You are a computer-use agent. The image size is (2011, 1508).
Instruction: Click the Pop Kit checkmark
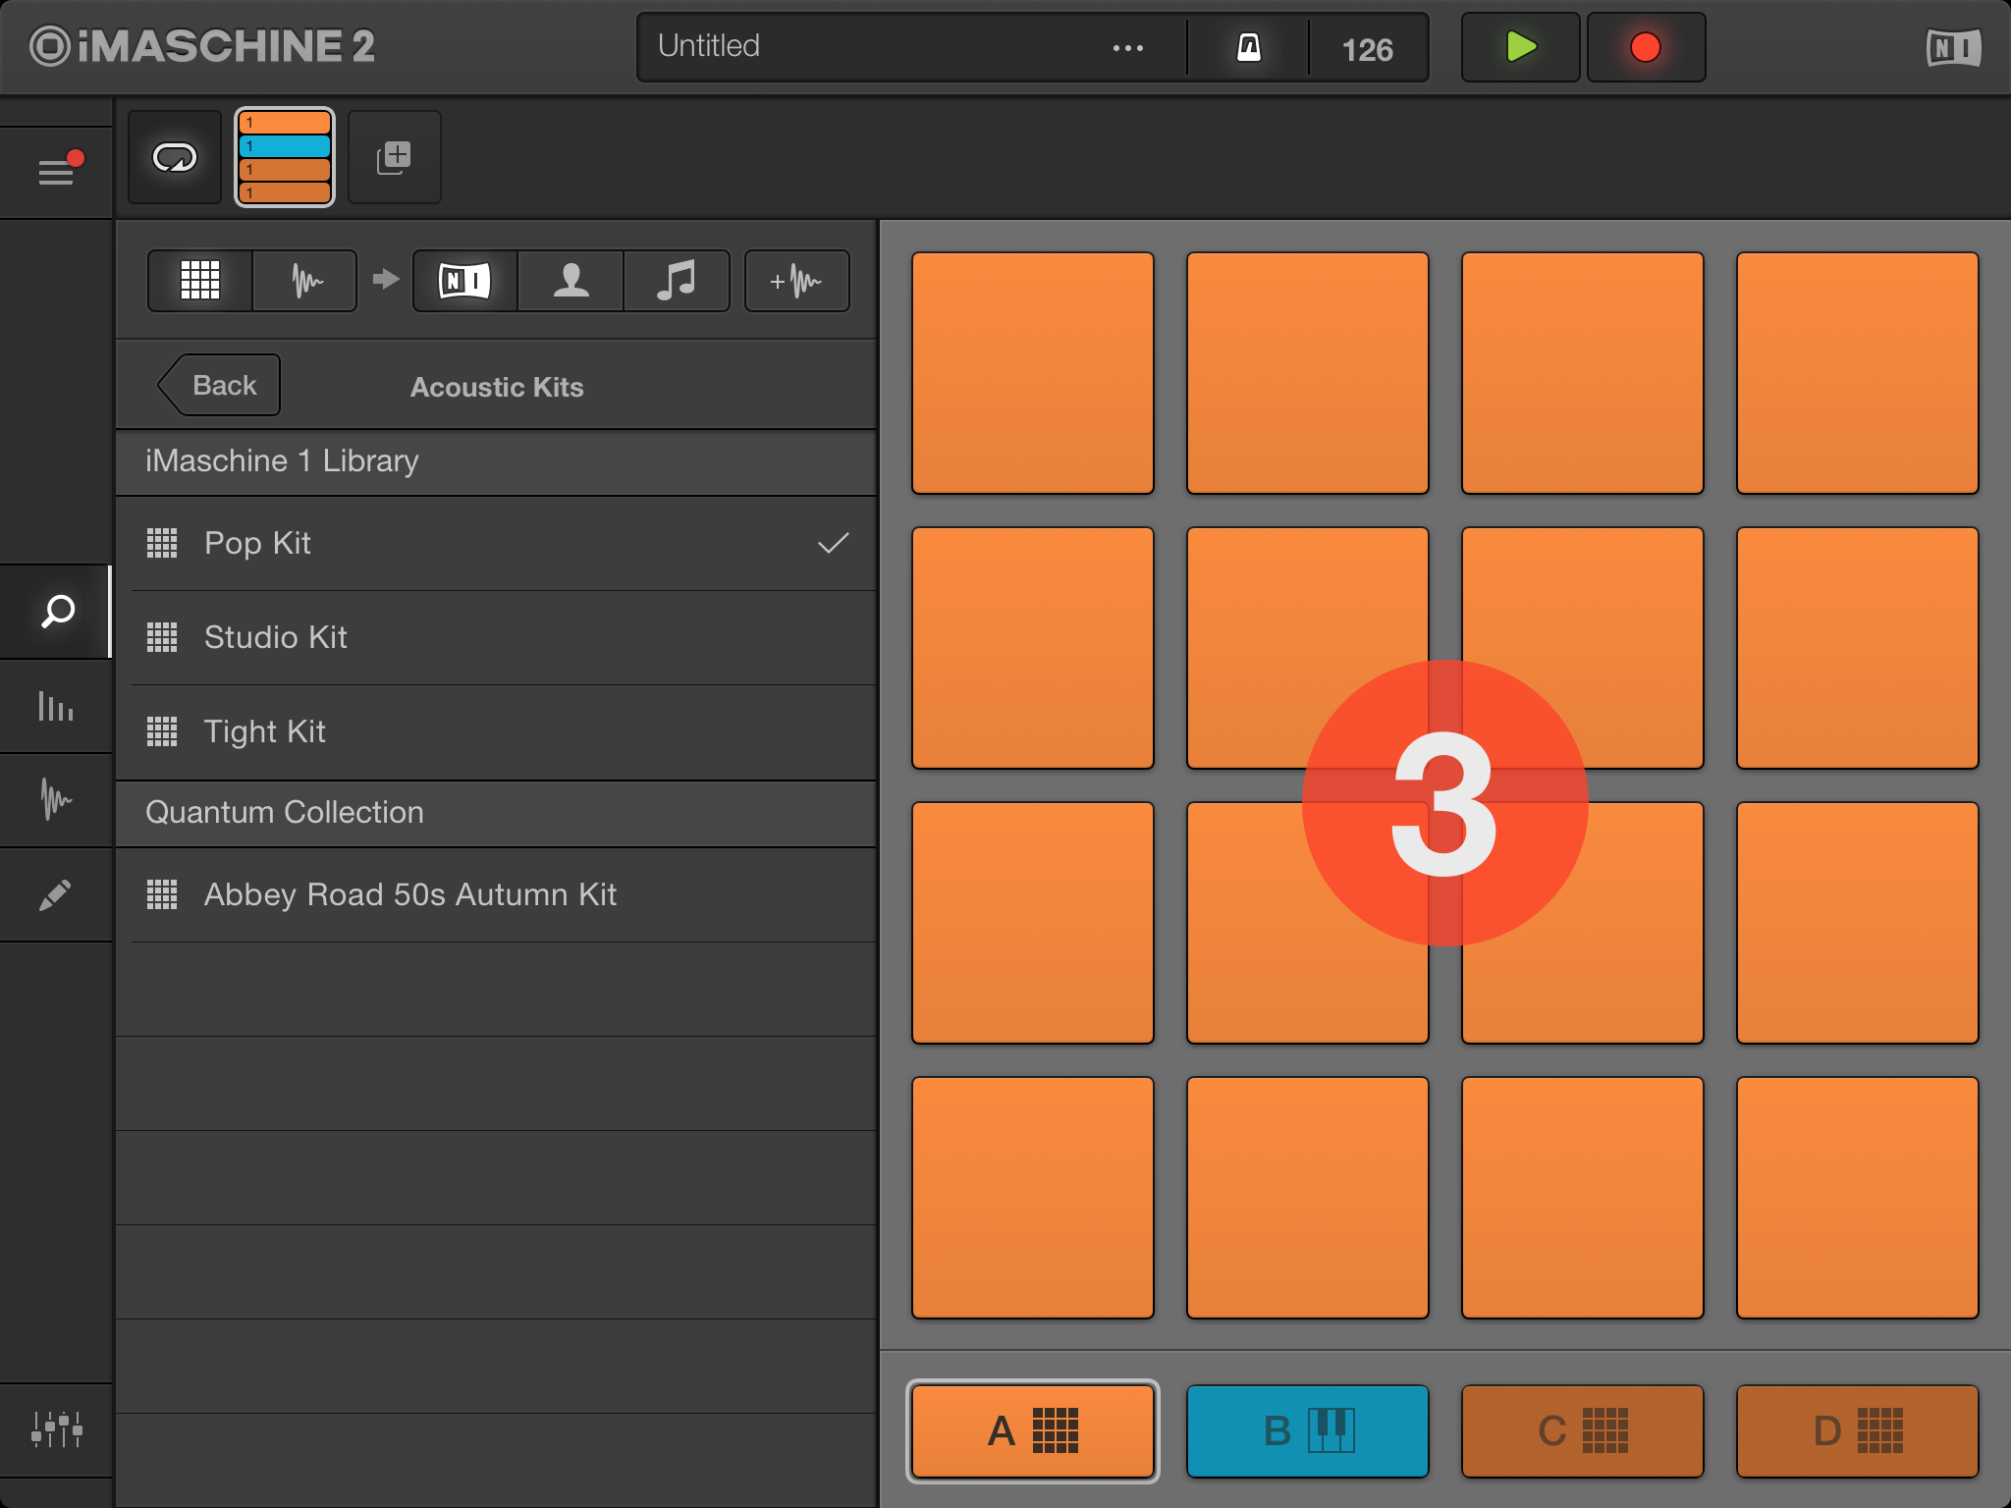(x=833, y=543)
